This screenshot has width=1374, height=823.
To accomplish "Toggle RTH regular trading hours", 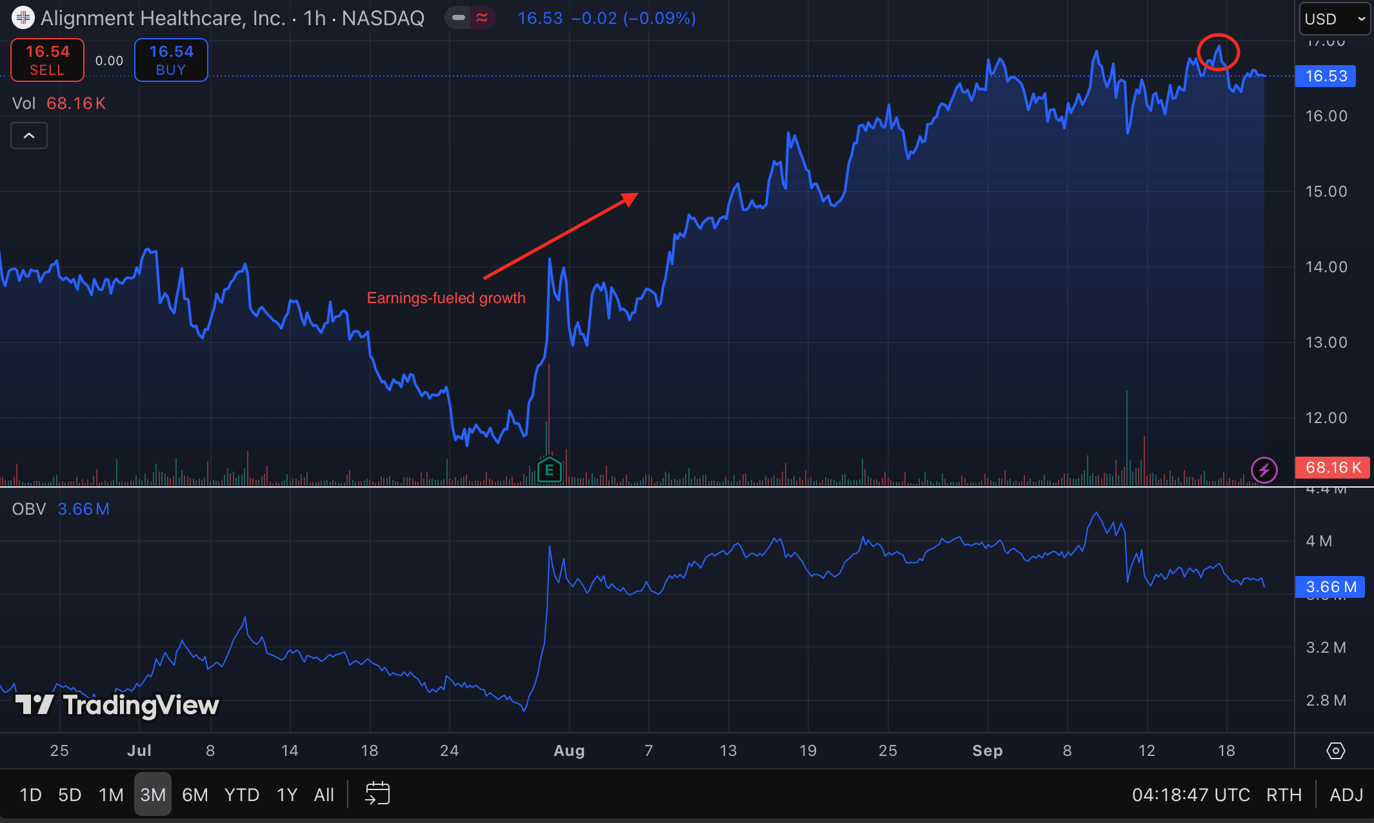I will (x=1283, y=795).
